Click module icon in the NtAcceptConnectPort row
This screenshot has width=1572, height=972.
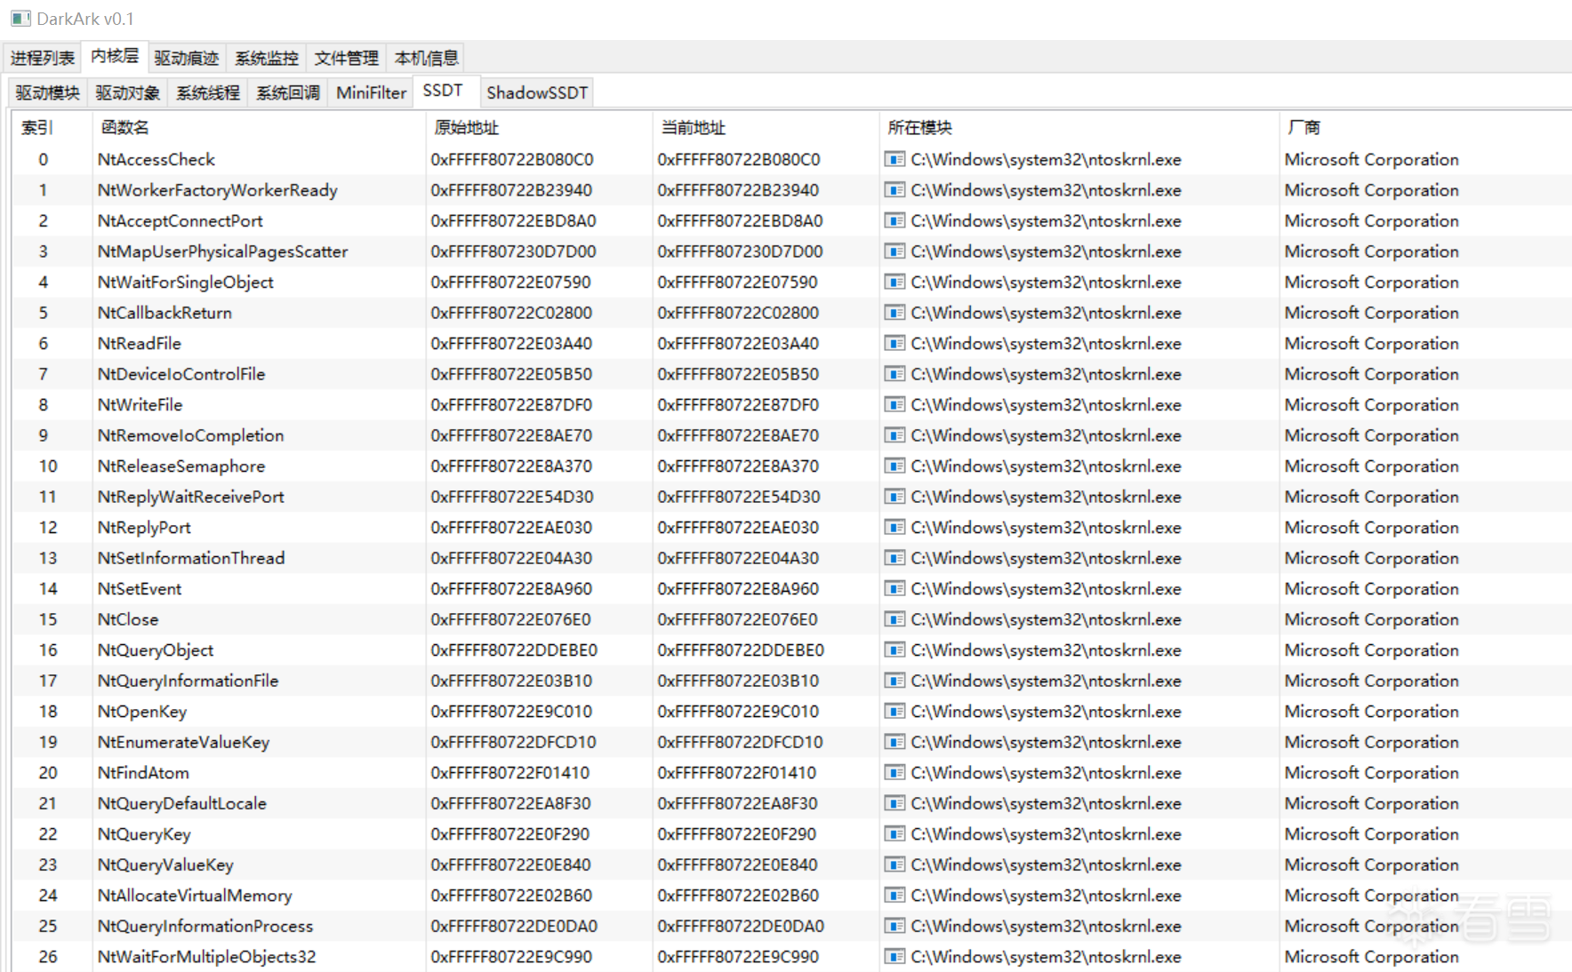coord(894,221)
